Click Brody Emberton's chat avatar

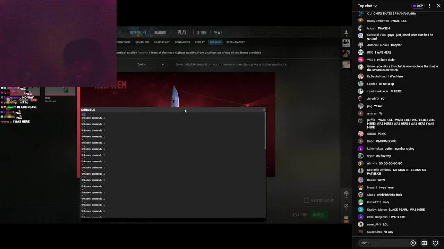click(x=361, y=21)
